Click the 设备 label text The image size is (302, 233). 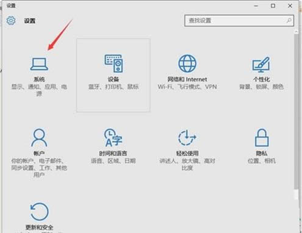tap(113, 79)
